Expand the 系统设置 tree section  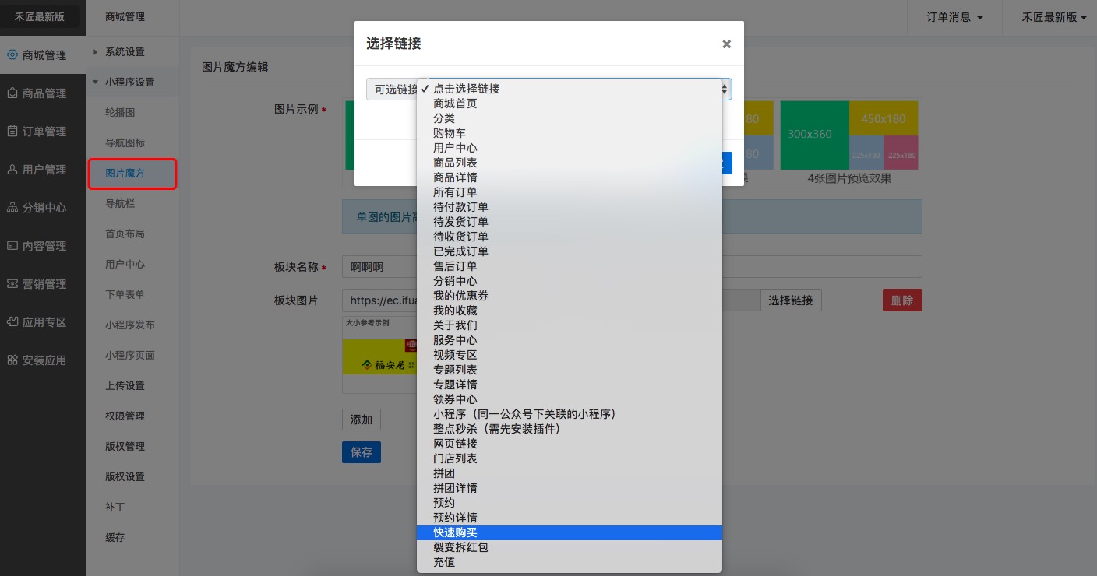96,52
